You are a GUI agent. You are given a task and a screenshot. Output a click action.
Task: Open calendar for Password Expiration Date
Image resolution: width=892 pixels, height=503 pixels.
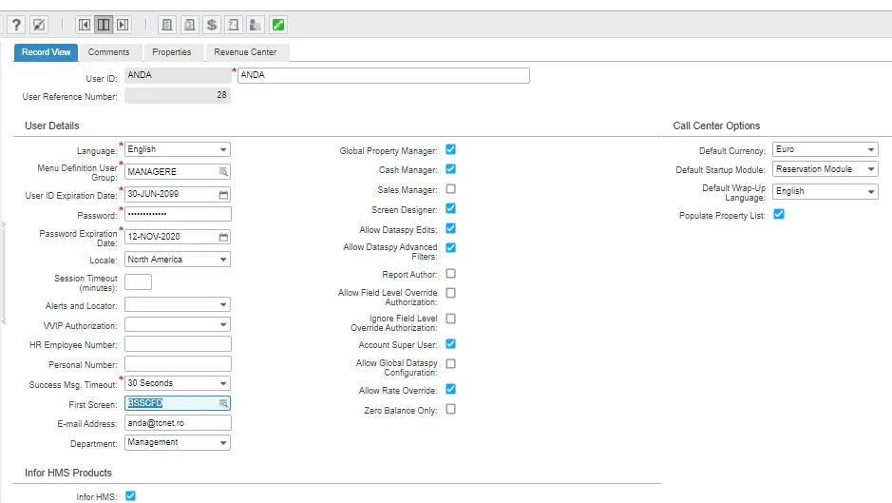tap(223, 237)
